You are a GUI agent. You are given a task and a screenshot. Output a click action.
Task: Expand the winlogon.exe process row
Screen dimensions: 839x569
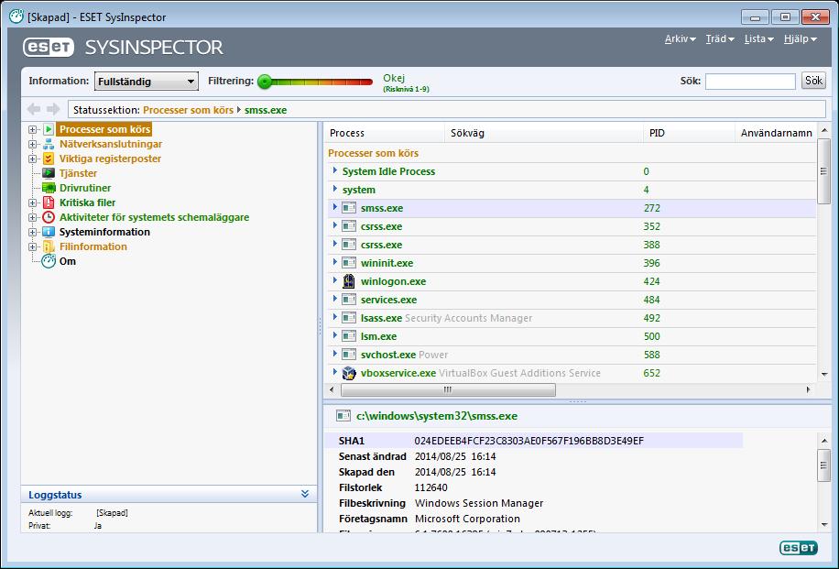point(335,280)
